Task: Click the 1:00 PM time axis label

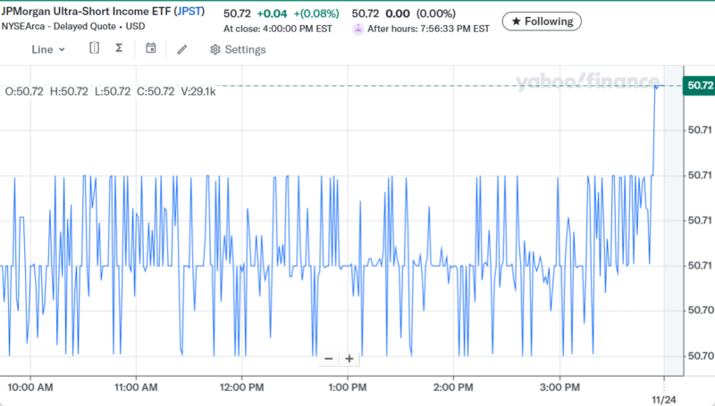Action: (x=348, y=386)
